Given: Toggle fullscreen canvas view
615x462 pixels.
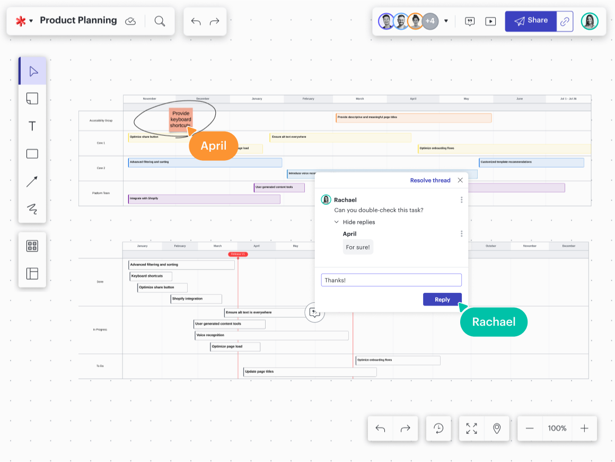Looking at the screenshot, I should tap(471, 429).
